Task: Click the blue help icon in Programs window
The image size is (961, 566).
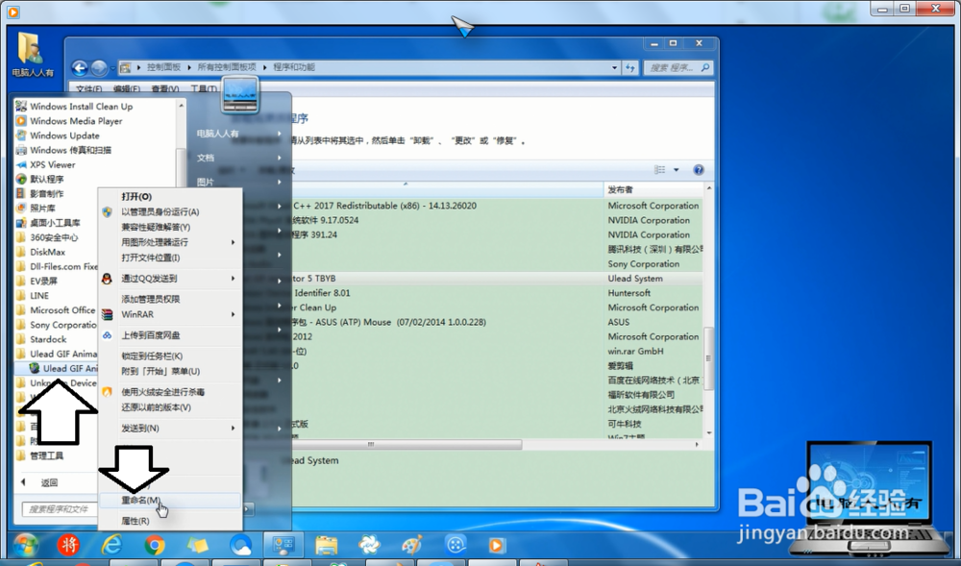Action: (x=698, y=170)
